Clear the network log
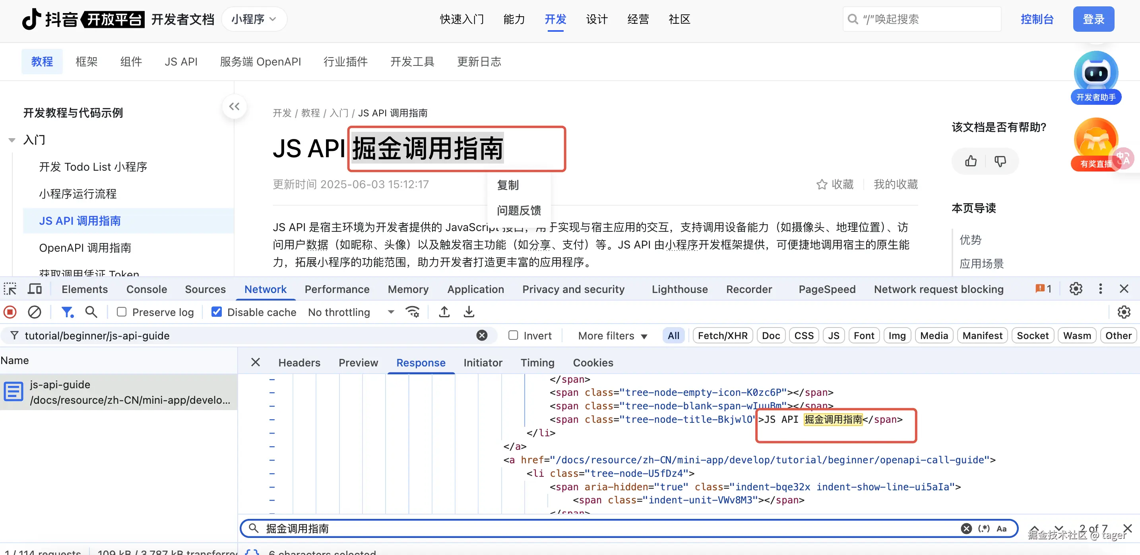Image resolution: width=1140 pixels, height=555 pixels. click(35, 312)
